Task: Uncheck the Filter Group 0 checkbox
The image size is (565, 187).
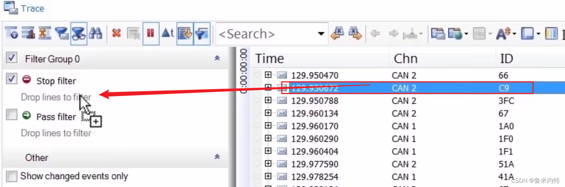Action: (12, 57)
